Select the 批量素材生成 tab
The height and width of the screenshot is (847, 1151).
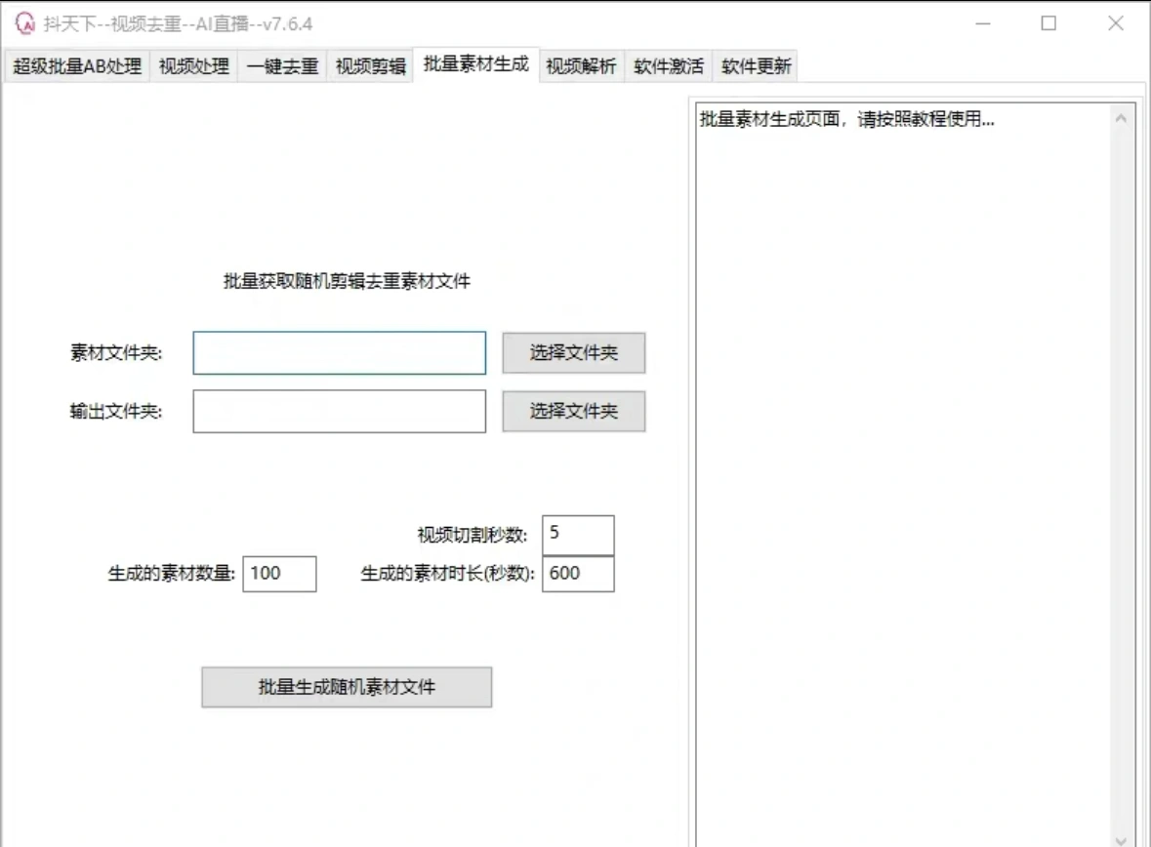pos(476,64)
